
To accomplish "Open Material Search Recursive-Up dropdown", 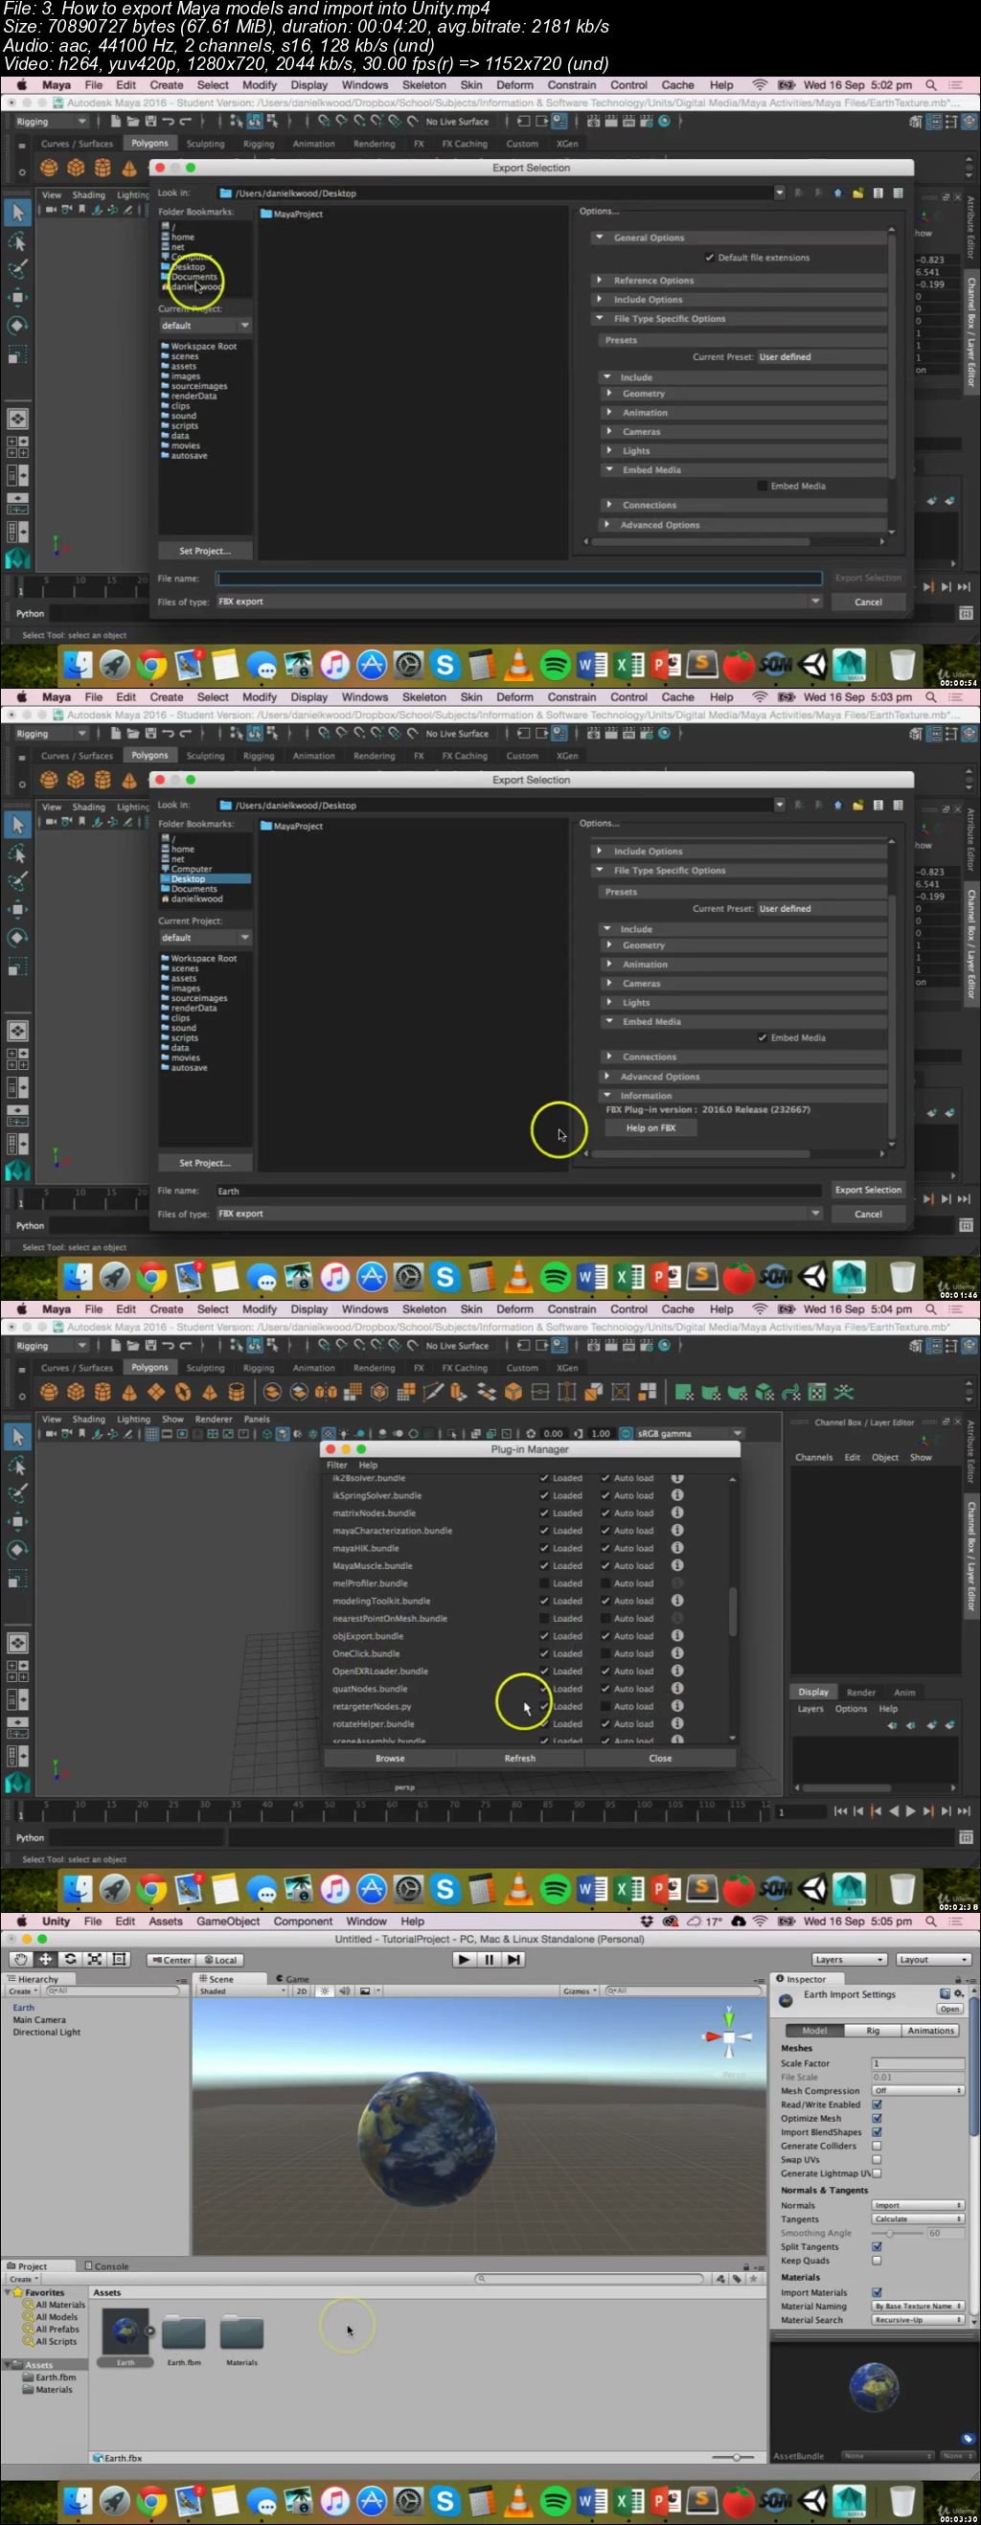I will click(x=918, y=2320).
